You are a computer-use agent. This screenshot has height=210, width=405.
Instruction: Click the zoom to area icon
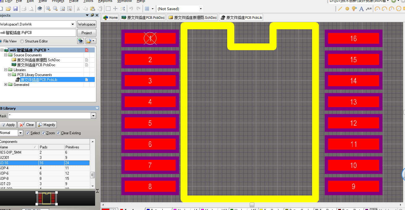(69, 9)
